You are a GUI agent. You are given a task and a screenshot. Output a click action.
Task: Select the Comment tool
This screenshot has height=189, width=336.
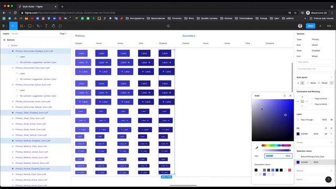(x=60, y=26)
